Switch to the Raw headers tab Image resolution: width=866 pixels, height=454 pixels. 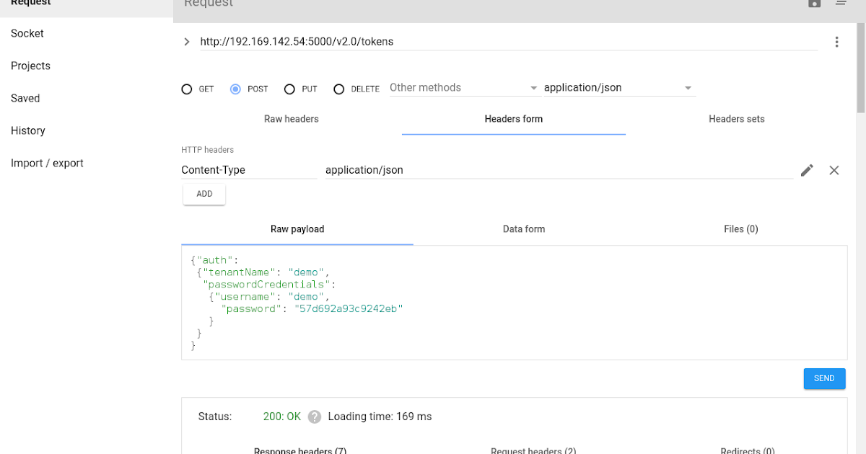coord(291,119)
